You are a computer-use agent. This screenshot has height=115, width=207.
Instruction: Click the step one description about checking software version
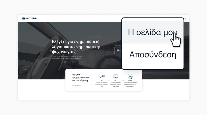click(x=101, y=85)
